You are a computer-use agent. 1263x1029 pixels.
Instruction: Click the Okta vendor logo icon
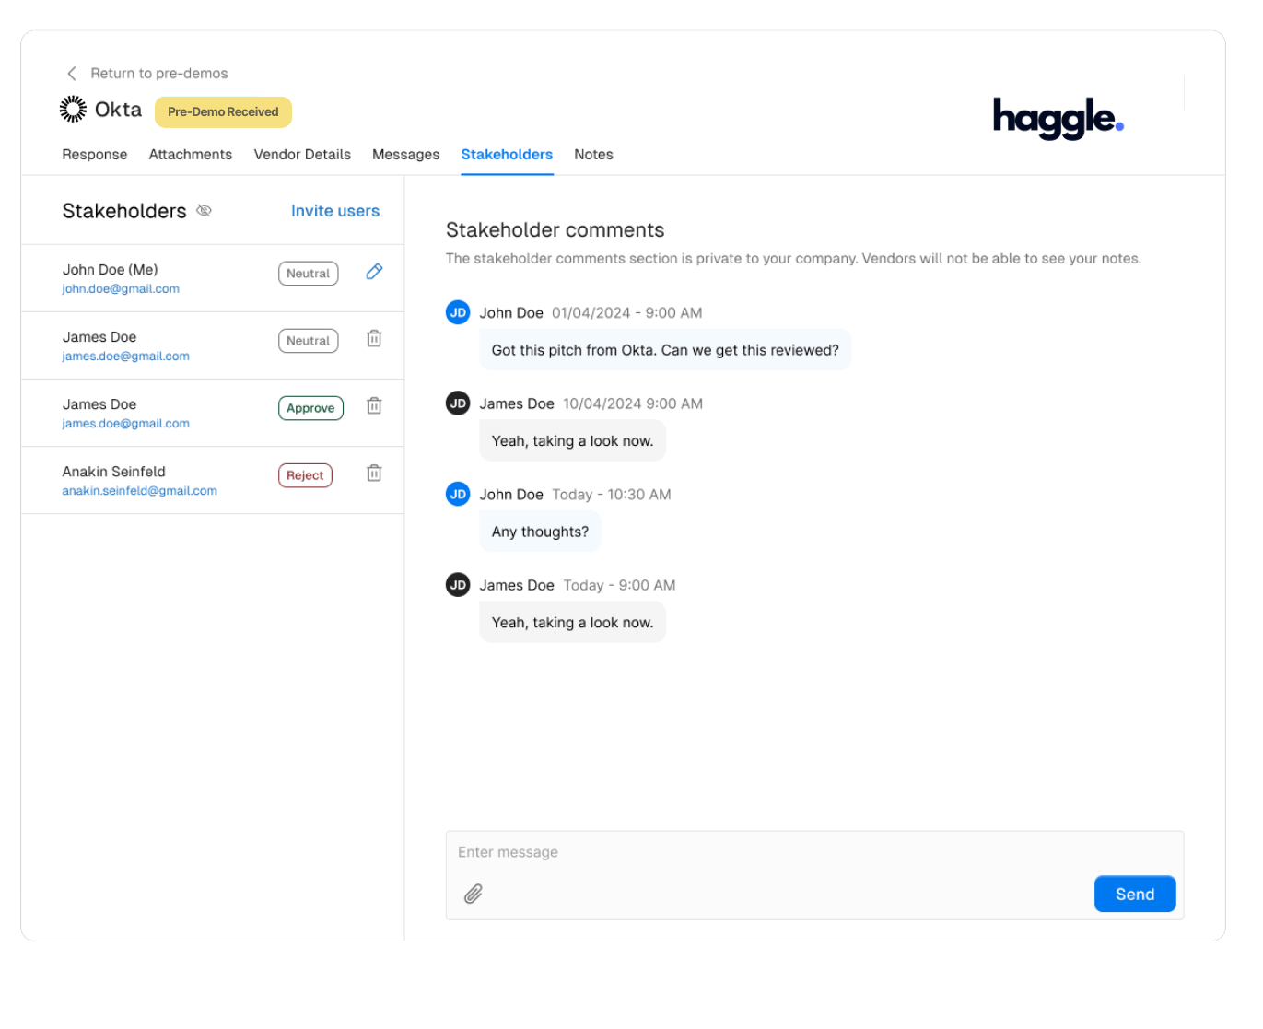[x=73, y=109]
